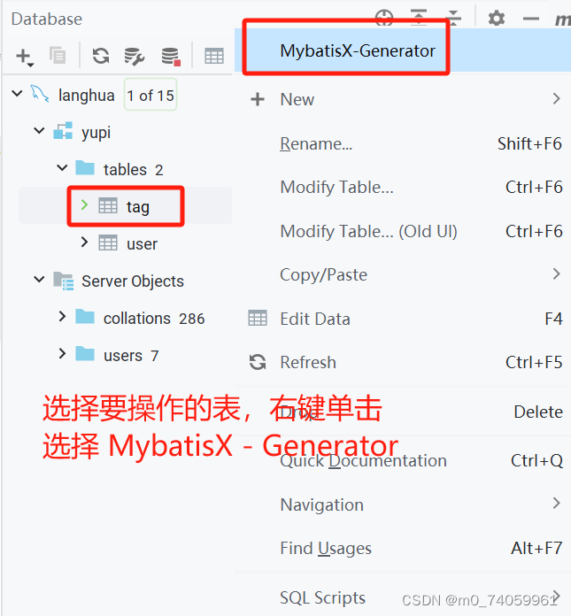Select the Server Objects label
The image size is (571, 616).
(x=133, y=281)
